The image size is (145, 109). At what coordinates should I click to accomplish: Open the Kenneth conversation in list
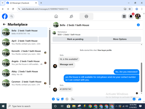pos(24,52)
